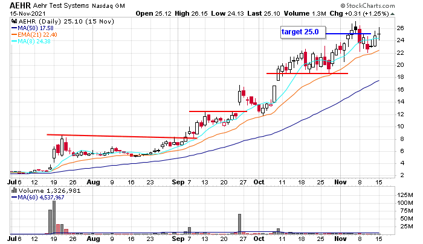This screenshot has height=244, width=423.
Task: Click the 100M volume axis label
Action: 405,203
